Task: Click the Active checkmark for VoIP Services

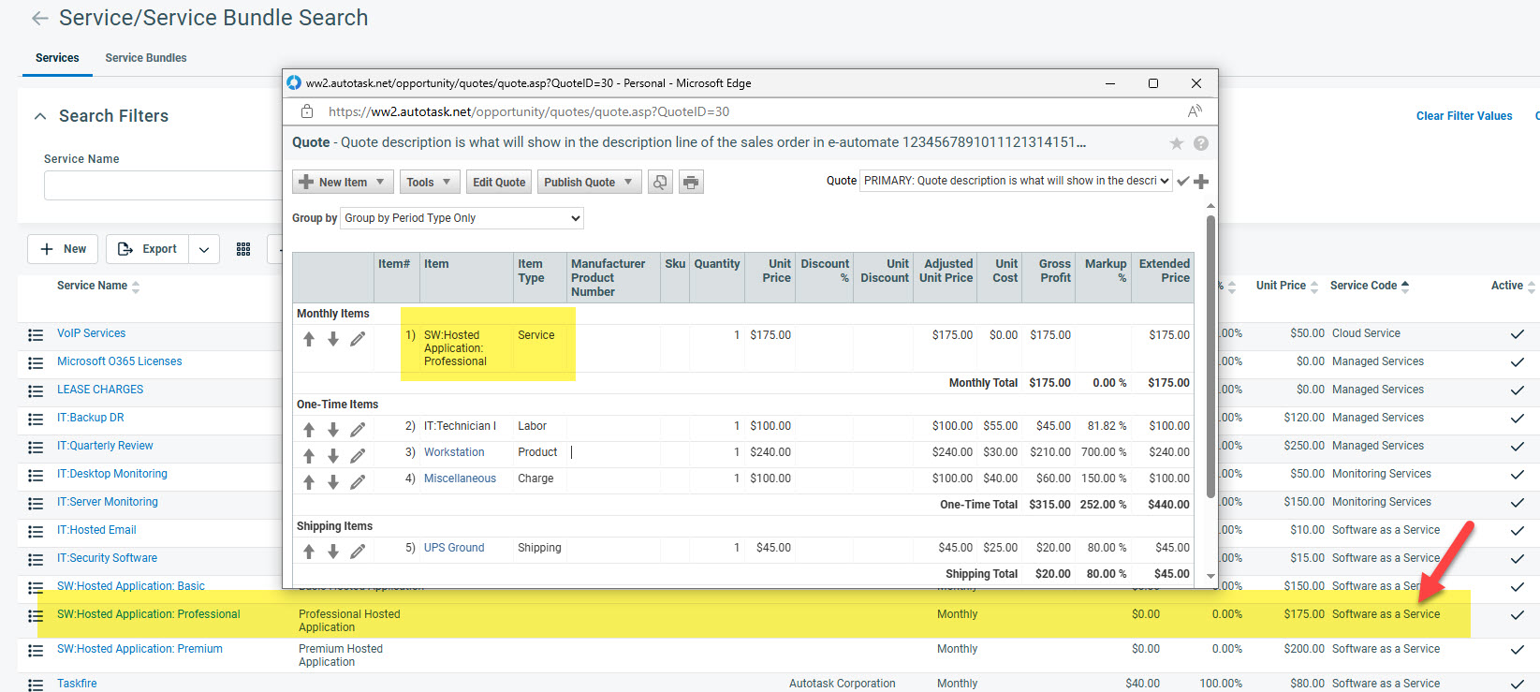Action: (1518, 334)
